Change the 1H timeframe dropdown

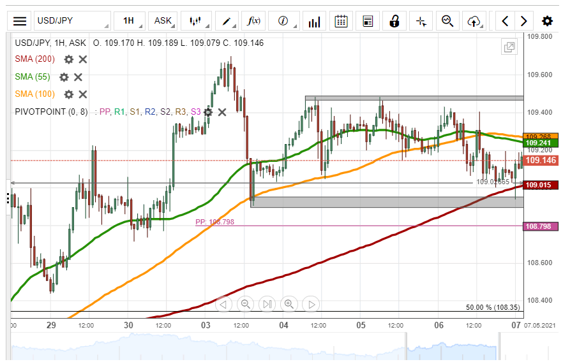pyautogui.click(x=129, y=21)
